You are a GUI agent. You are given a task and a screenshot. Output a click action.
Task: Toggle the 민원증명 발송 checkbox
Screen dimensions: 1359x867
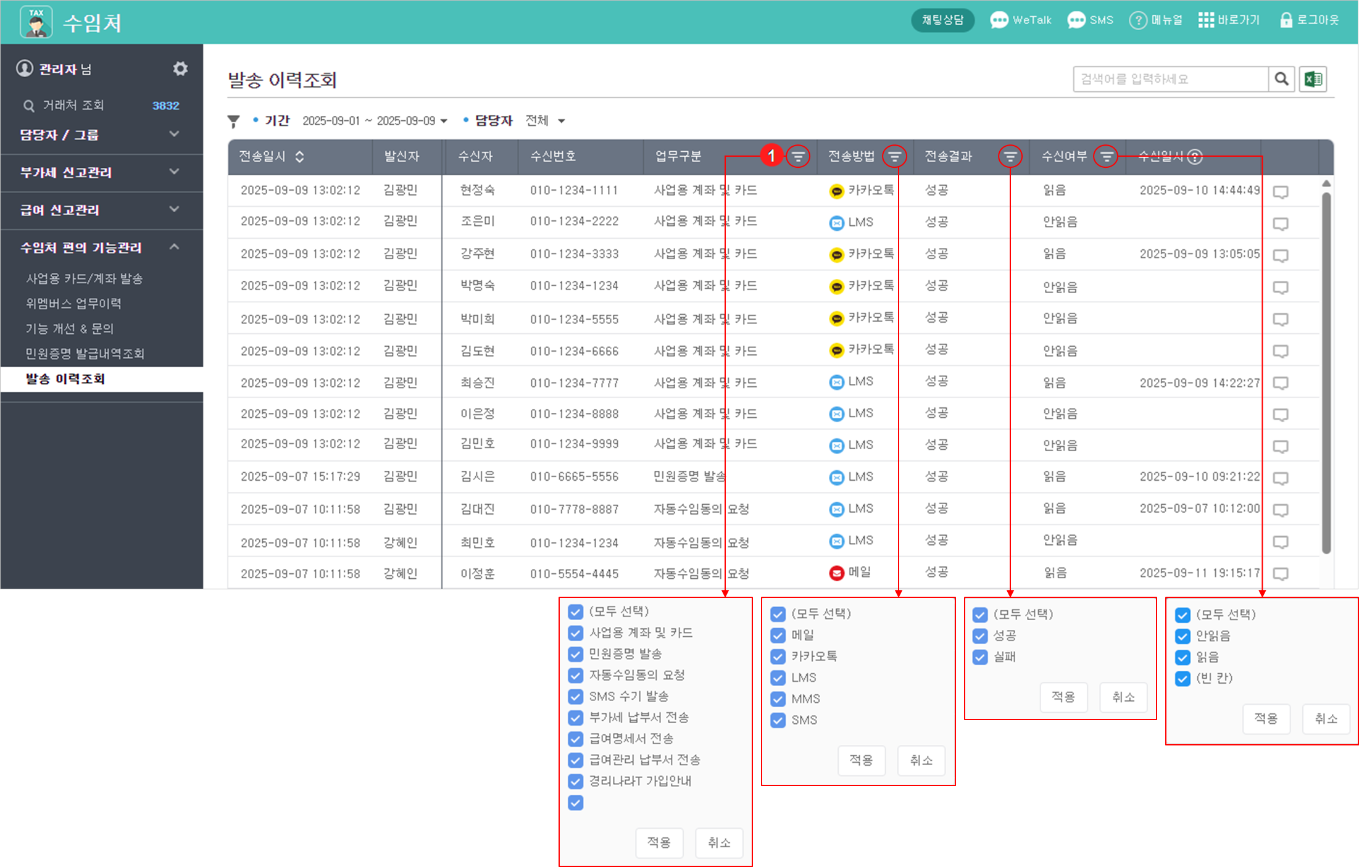[x=576, y=654]
